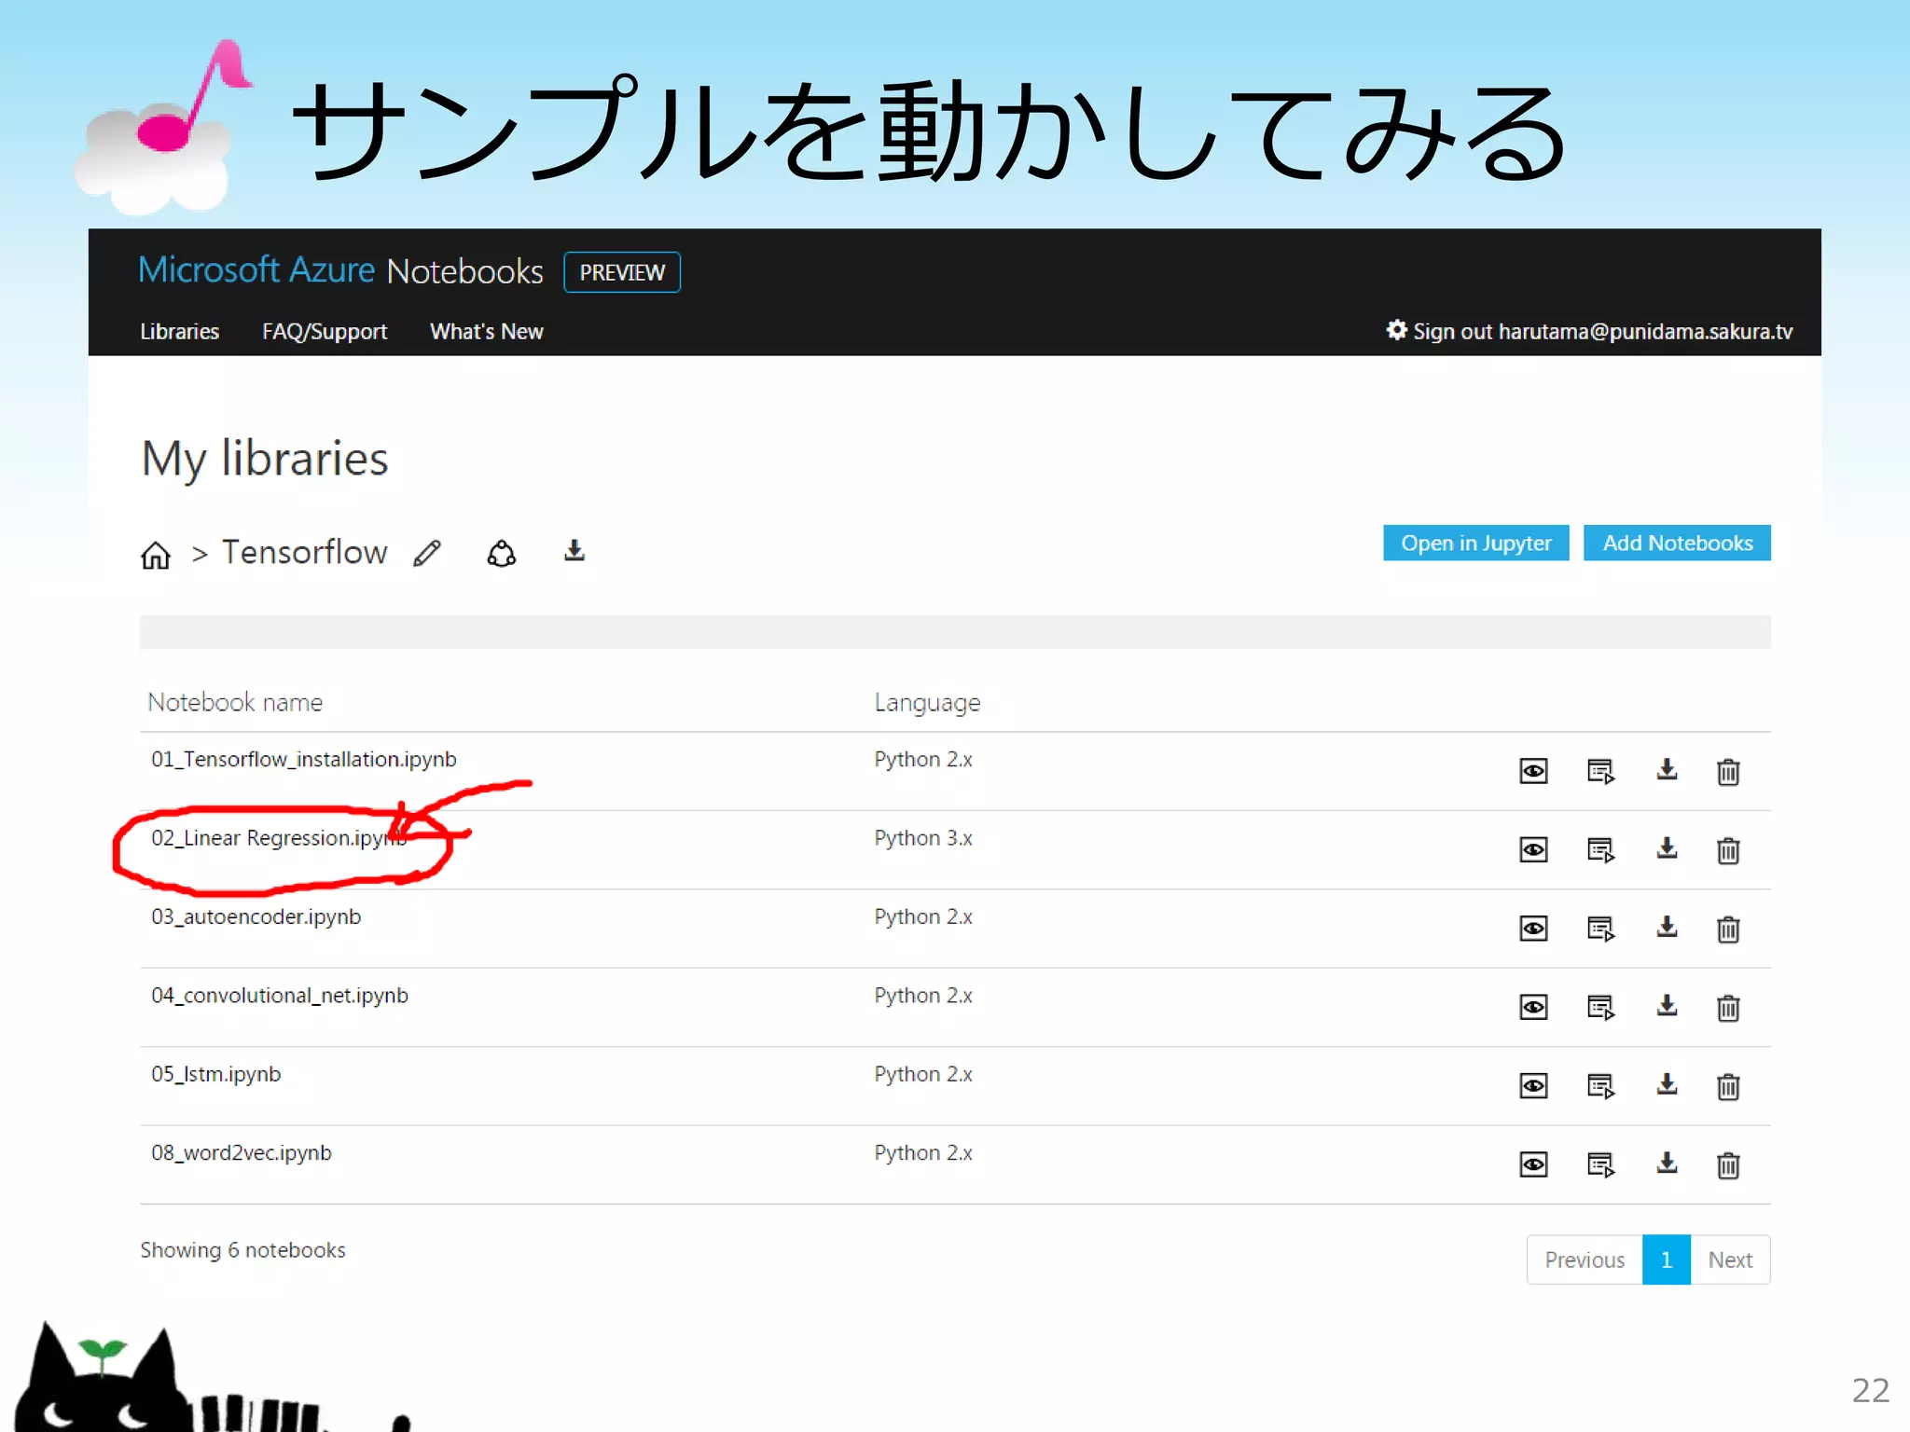Screen dimensions: 1910x1432
Task: Open the Libraries menu
Action: [179, 332]
